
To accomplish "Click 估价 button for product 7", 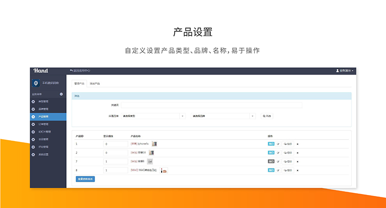I will pos(288,162).
